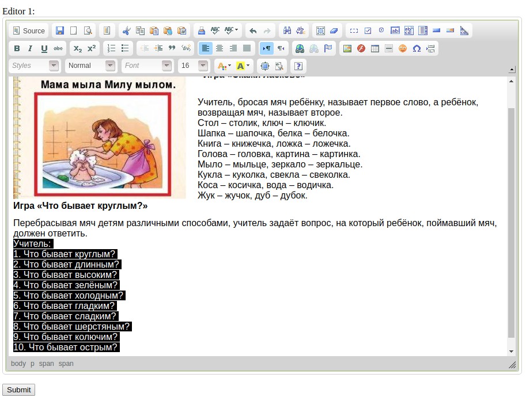
Task: Toggle Italic formatting
Action: pyautogui.click(x=30, y=48)
